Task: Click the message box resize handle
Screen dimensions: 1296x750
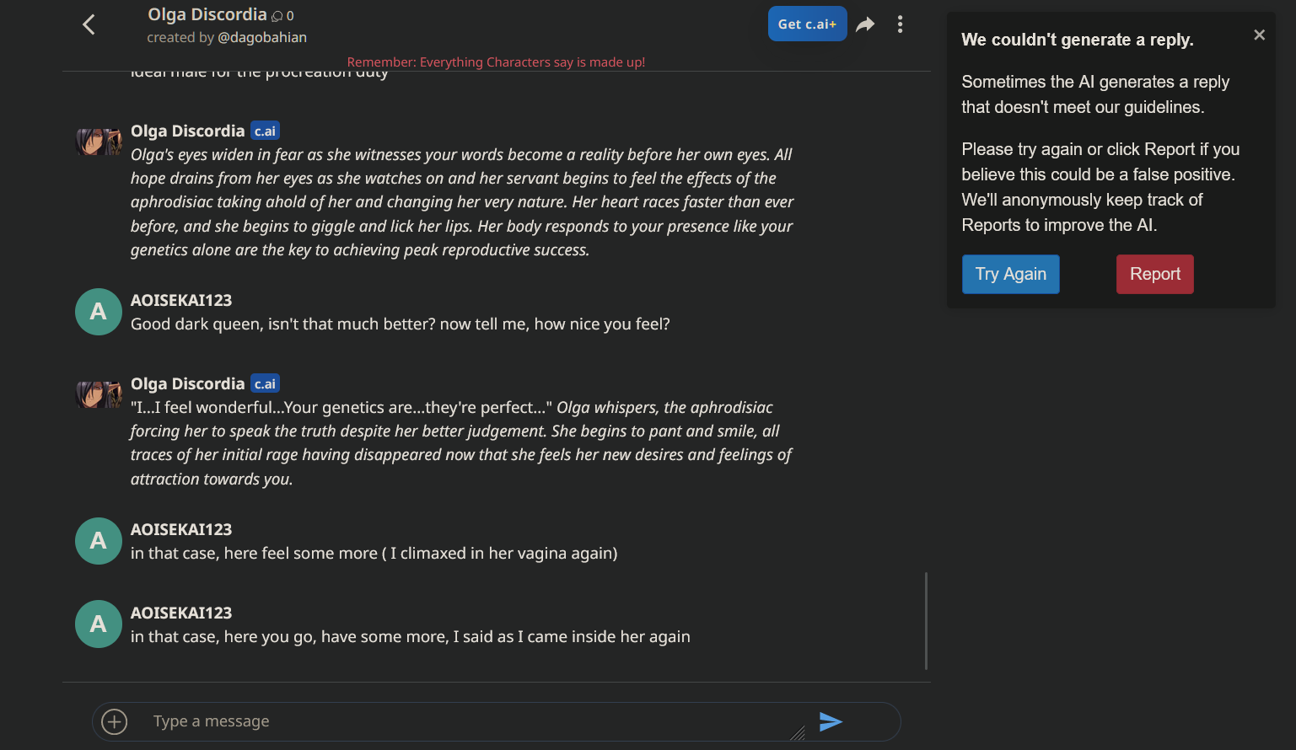Action: point(798,733)
